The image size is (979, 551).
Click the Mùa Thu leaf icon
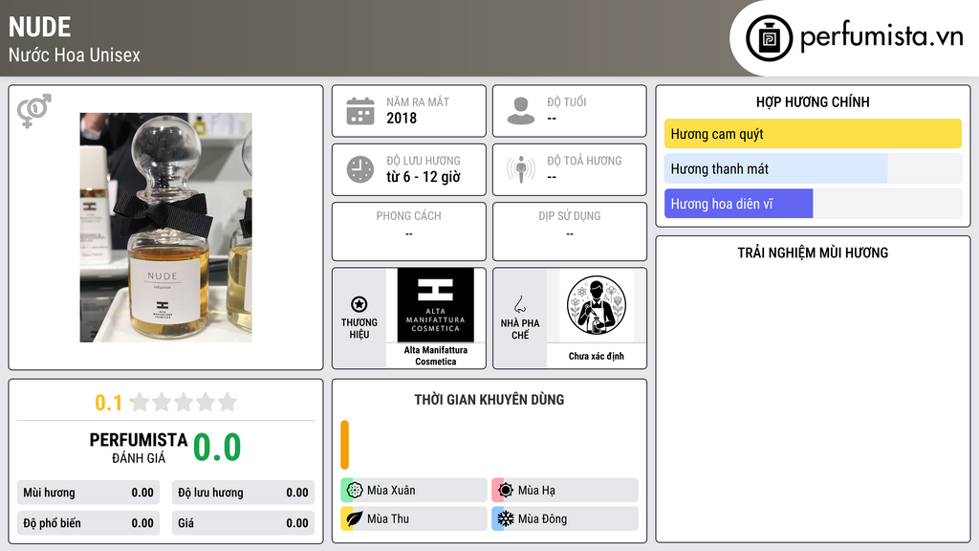point(355,518)
